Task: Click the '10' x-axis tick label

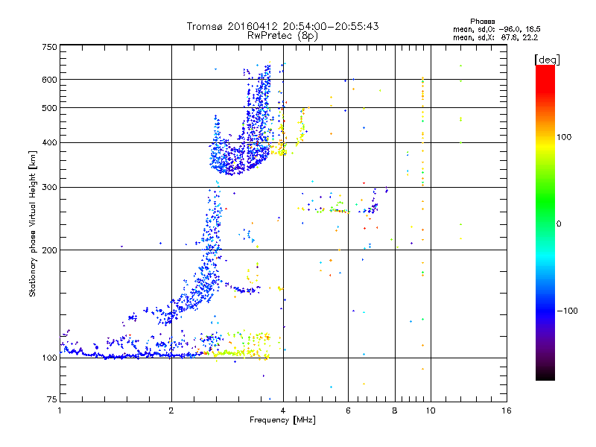Action: pyautogui.click(x=431, y=410)
